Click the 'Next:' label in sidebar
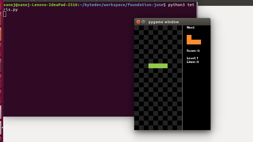The height and width of the screenshot is (142, 253). click(x=191, y=28)
